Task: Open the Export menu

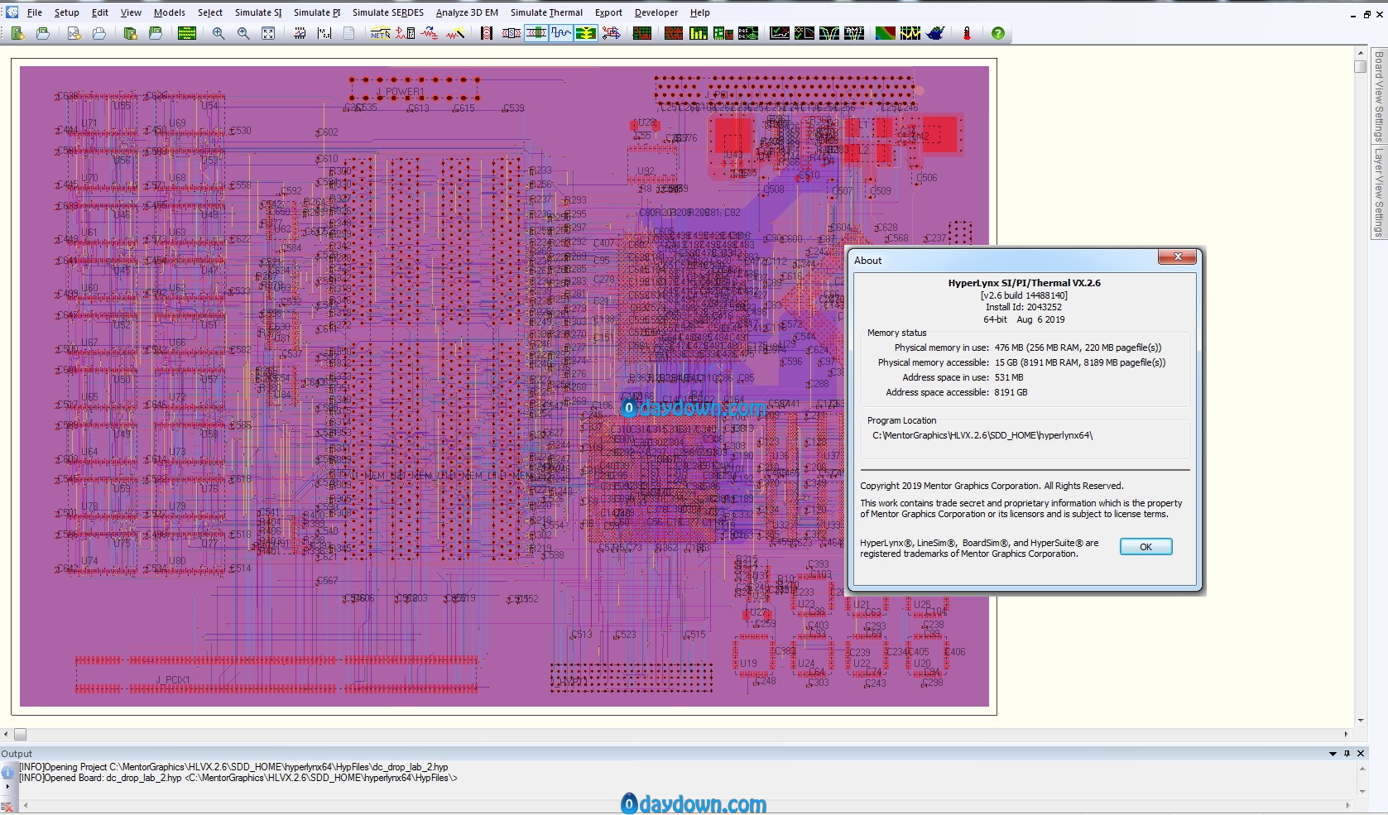Action: (608, 12)
